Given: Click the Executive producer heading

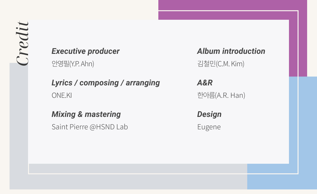Looking at the screenshot, I should 85,51.
